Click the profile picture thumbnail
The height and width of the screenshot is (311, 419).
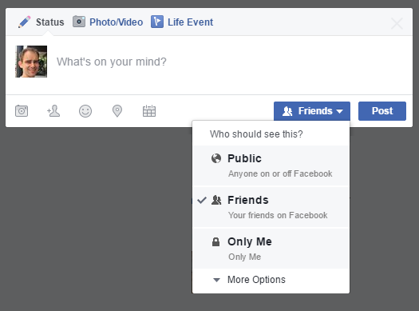point(31,62)
